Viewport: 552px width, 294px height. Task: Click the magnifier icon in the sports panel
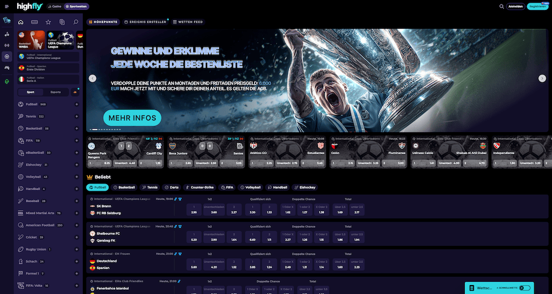(x=76, y=22)
